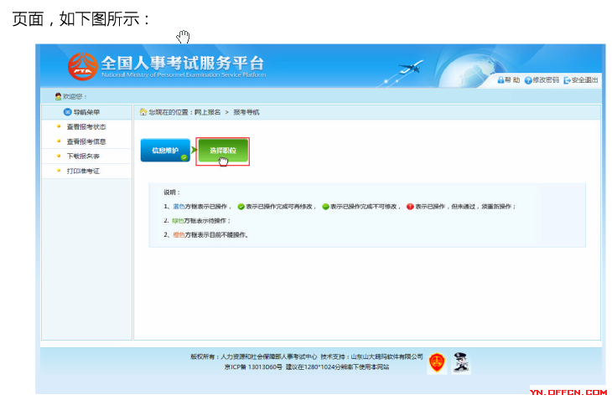Click 安全退出 to log out
Viewport: 612px width, 400px height.
(584, 79)
